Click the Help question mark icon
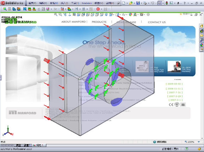The image size is (204, 152). tap(185, 3)
